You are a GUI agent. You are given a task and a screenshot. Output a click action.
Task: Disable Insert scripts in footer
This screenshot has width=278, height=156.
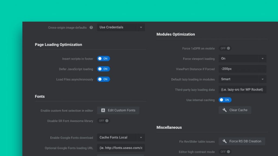pyautogui.click(x=103, y=58)
